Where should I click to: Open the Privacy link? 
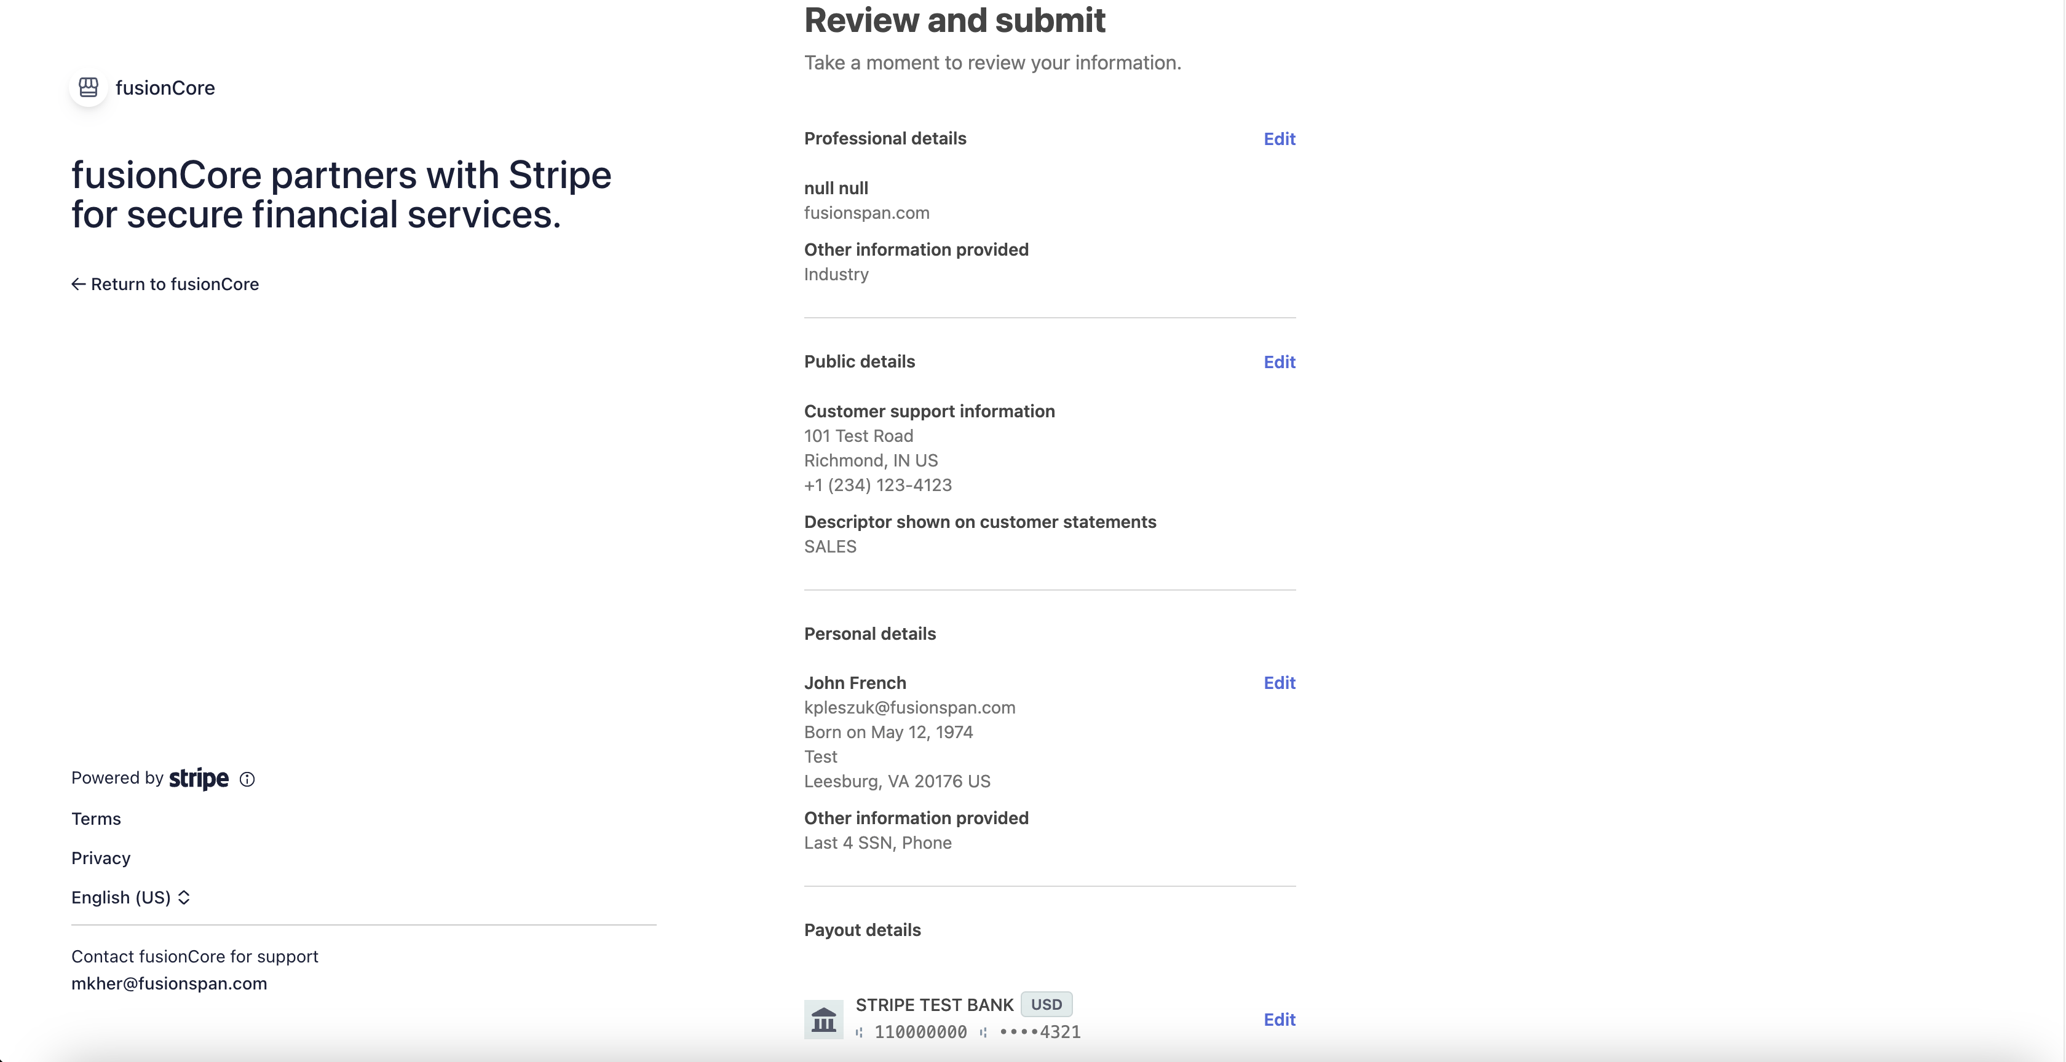[101, 857]
